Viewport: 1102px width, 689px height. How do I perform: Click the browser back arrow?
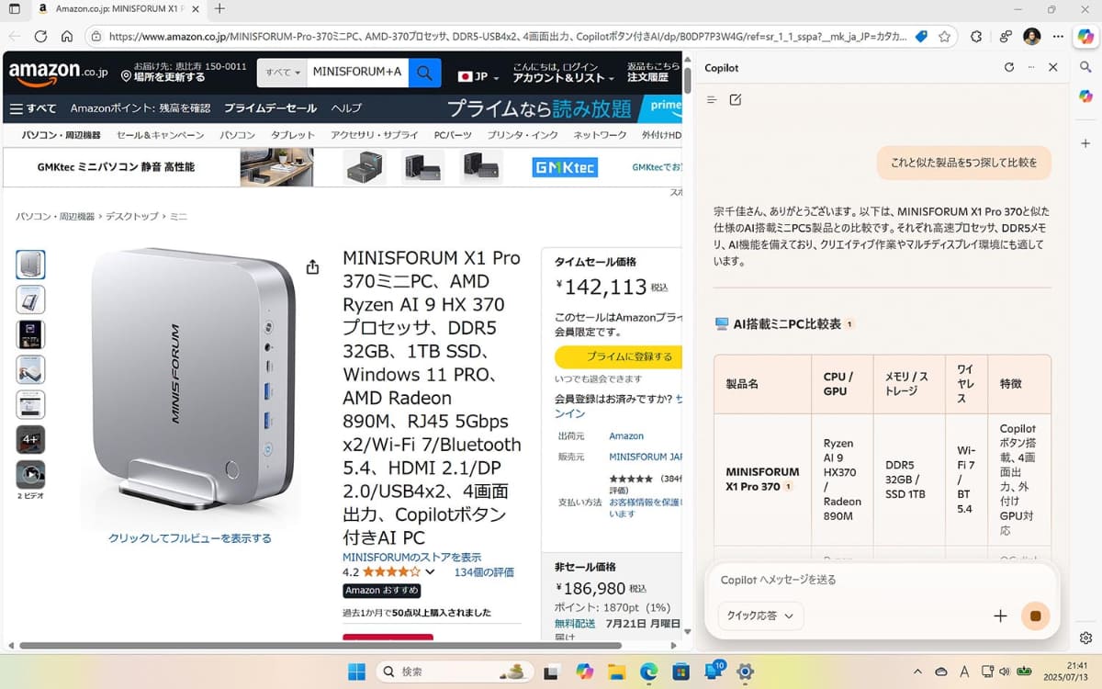point(14,37)
